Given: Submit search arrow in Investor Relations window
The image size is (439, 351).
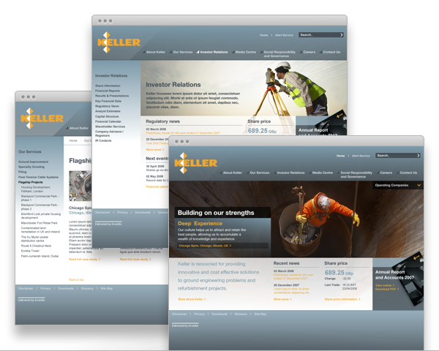Looking at the screenshot, I should point(342,35).
